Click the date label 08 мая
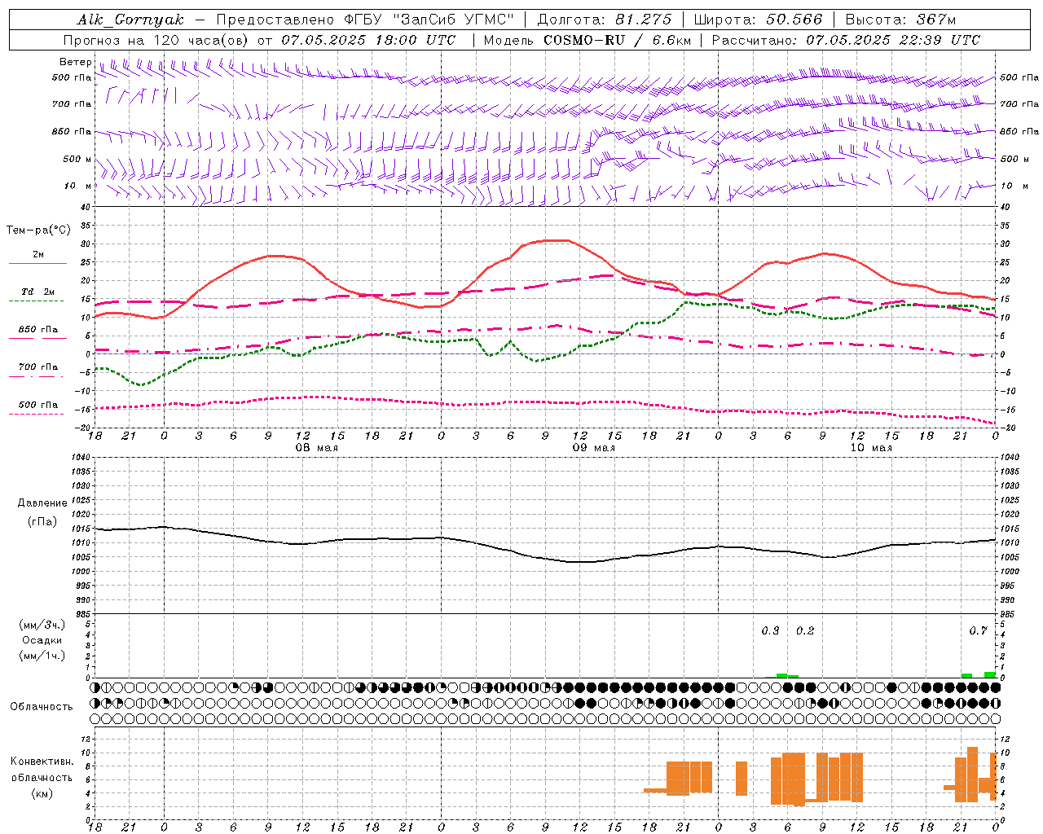1043x834 pixels. pyautogui.click(x=315, y=448)
